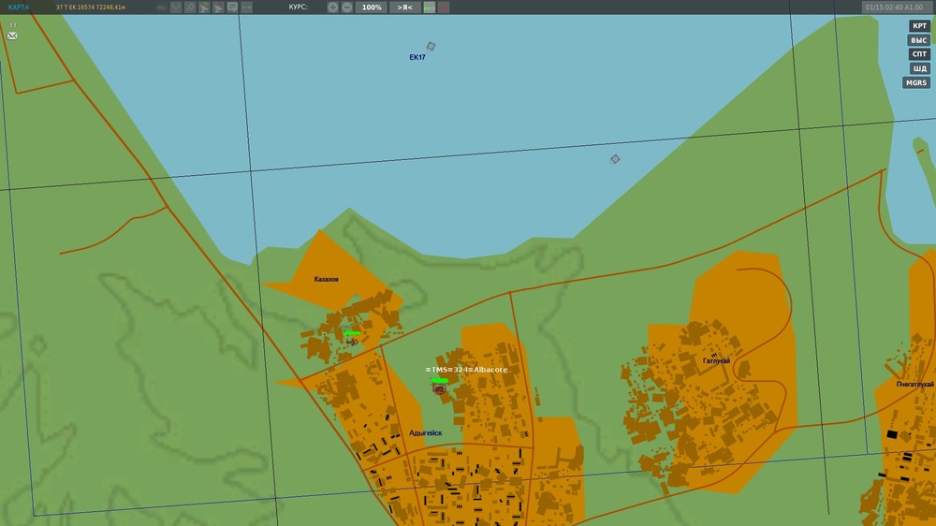Click the Адыгейск town label
The height and width of the screenshot is (526, 936).
tap(426, 432)
